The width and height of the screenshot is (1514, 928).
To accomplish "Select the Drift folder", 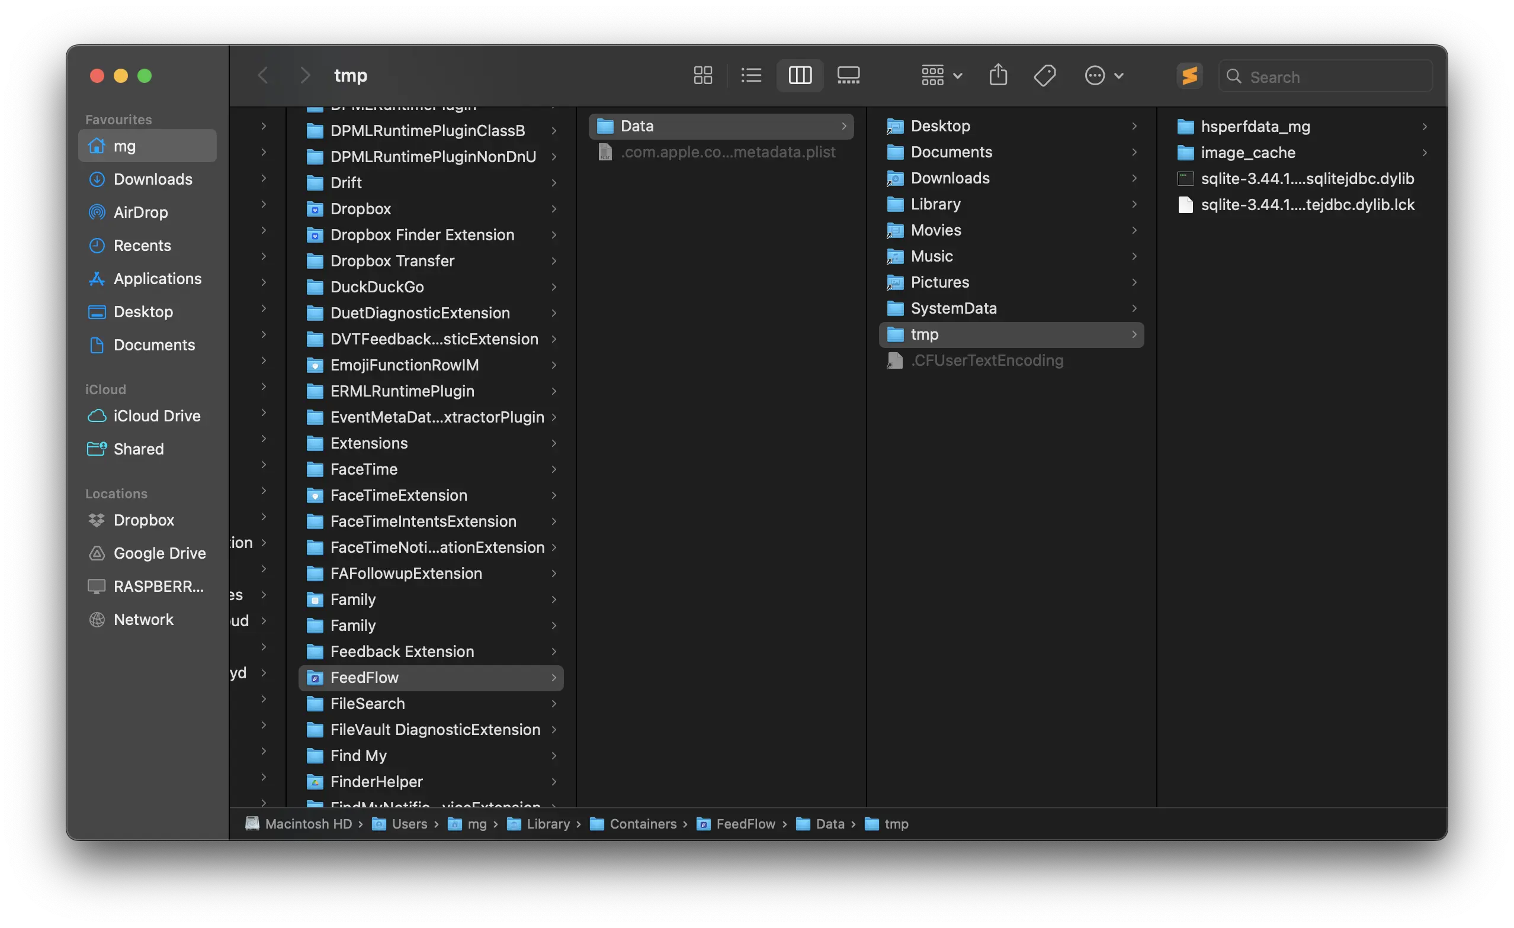I will coord(431,183).
